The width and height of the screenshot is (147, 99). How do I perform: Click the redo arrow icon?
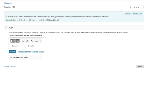click(27, 41)
